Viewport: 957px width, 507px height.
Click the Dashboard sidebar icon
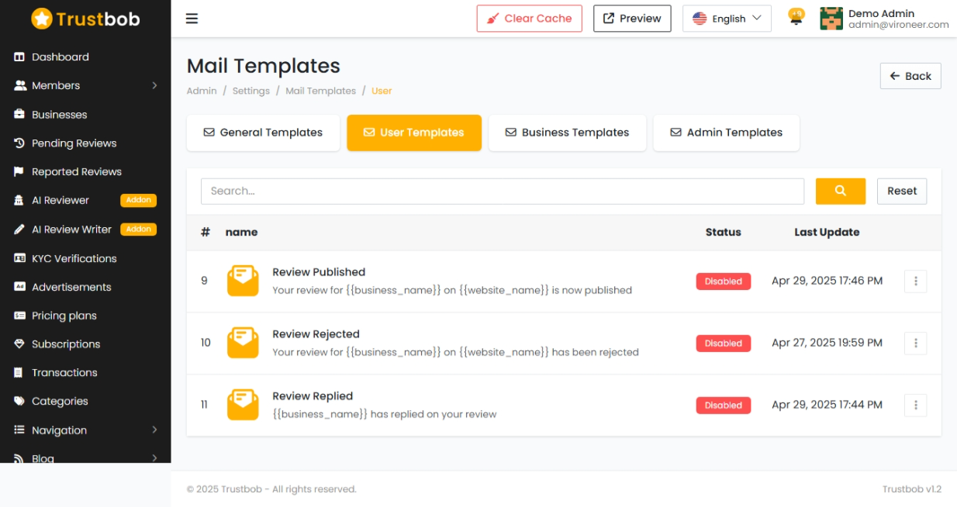pyautogui.click(x=19, y=57)
